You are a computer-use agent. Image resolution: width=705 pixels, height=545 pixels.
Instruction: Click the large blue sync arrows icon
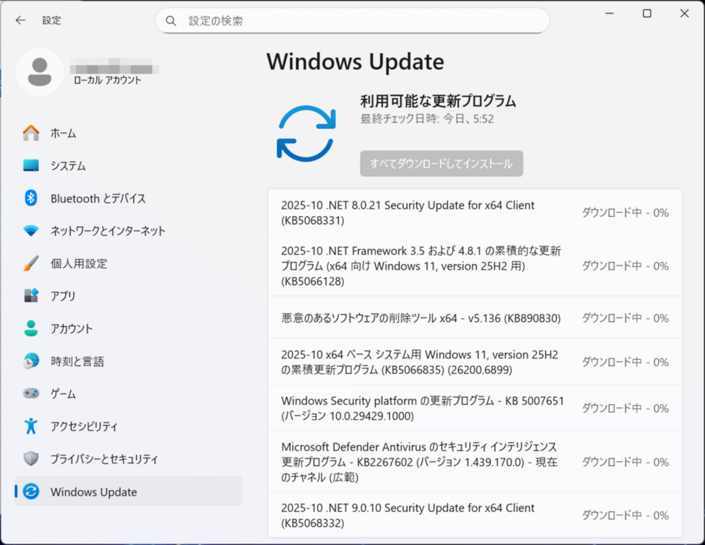[x=306, y=134]
